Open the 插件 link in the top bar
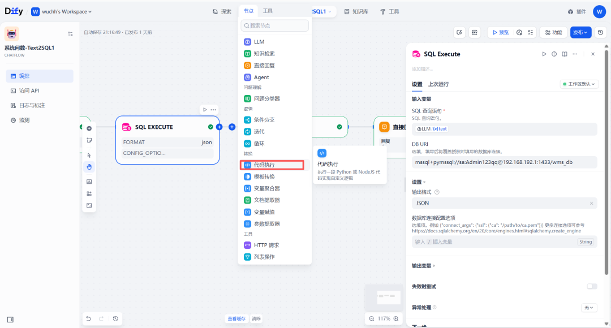 point(577,12)
